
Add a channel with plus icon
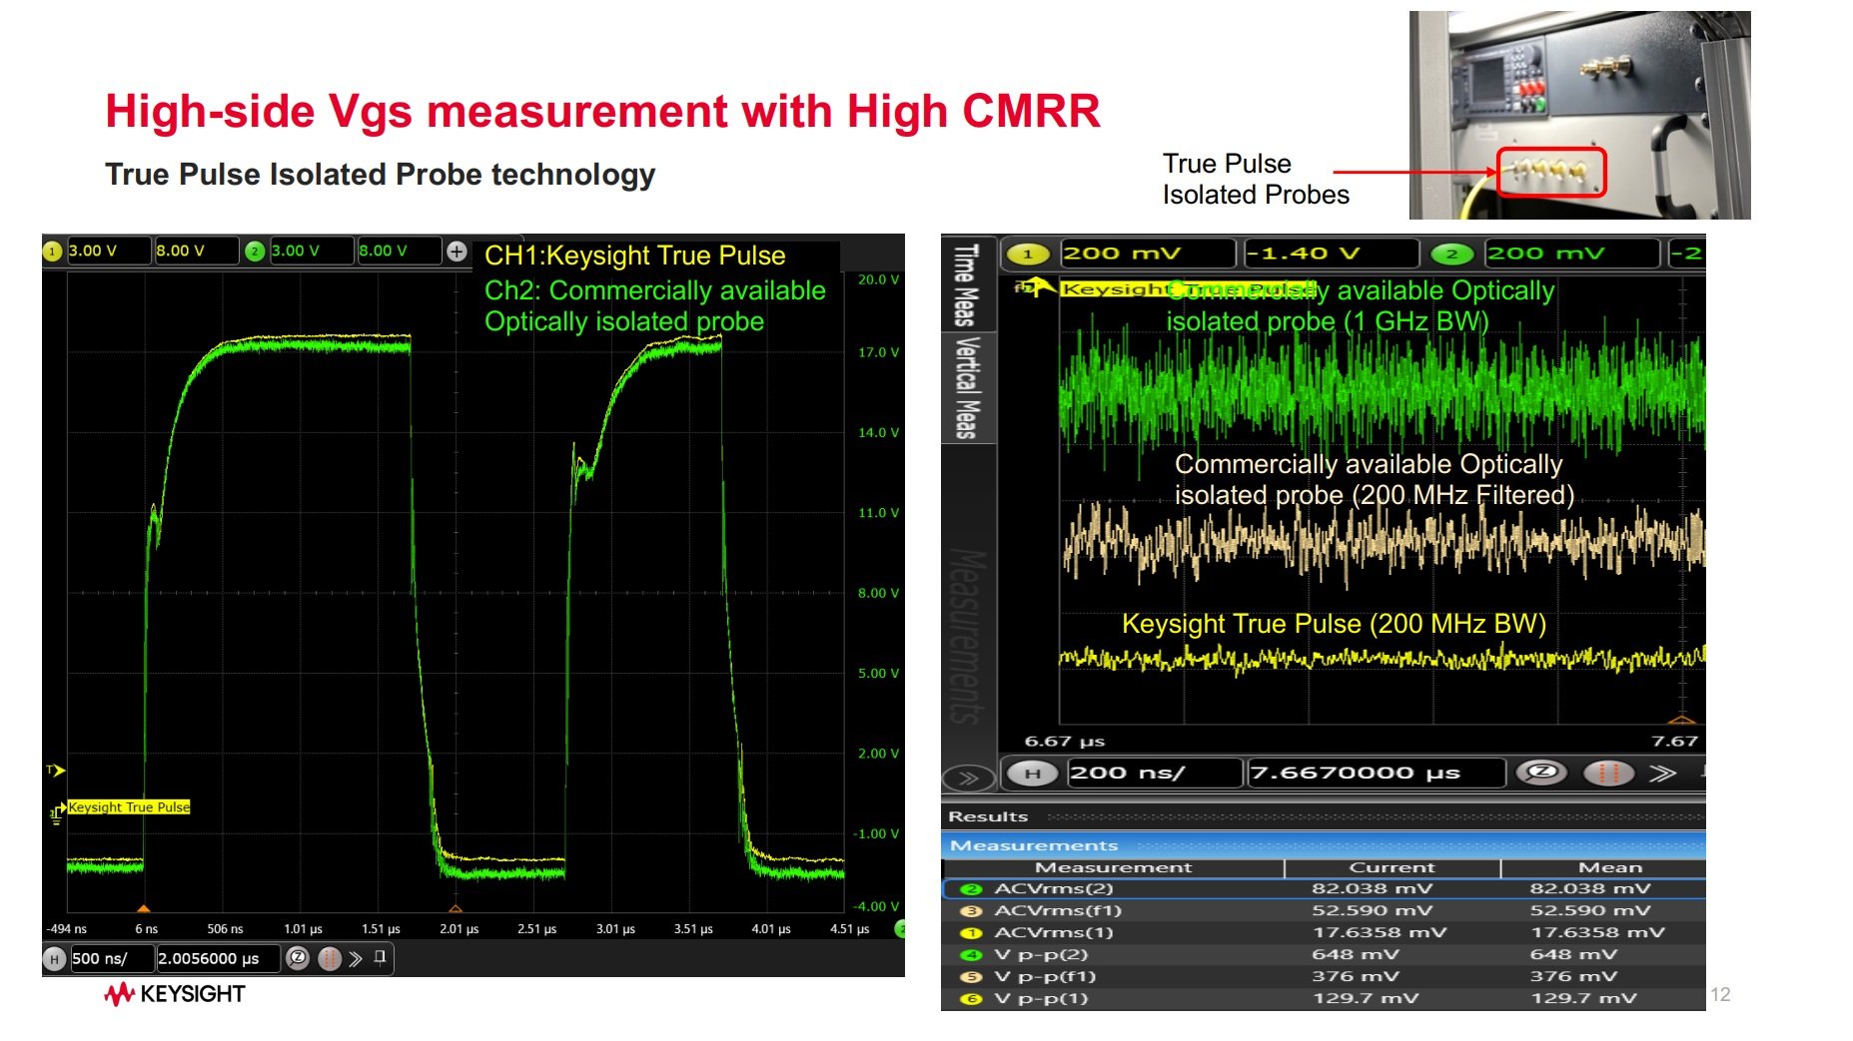[457, 252]
